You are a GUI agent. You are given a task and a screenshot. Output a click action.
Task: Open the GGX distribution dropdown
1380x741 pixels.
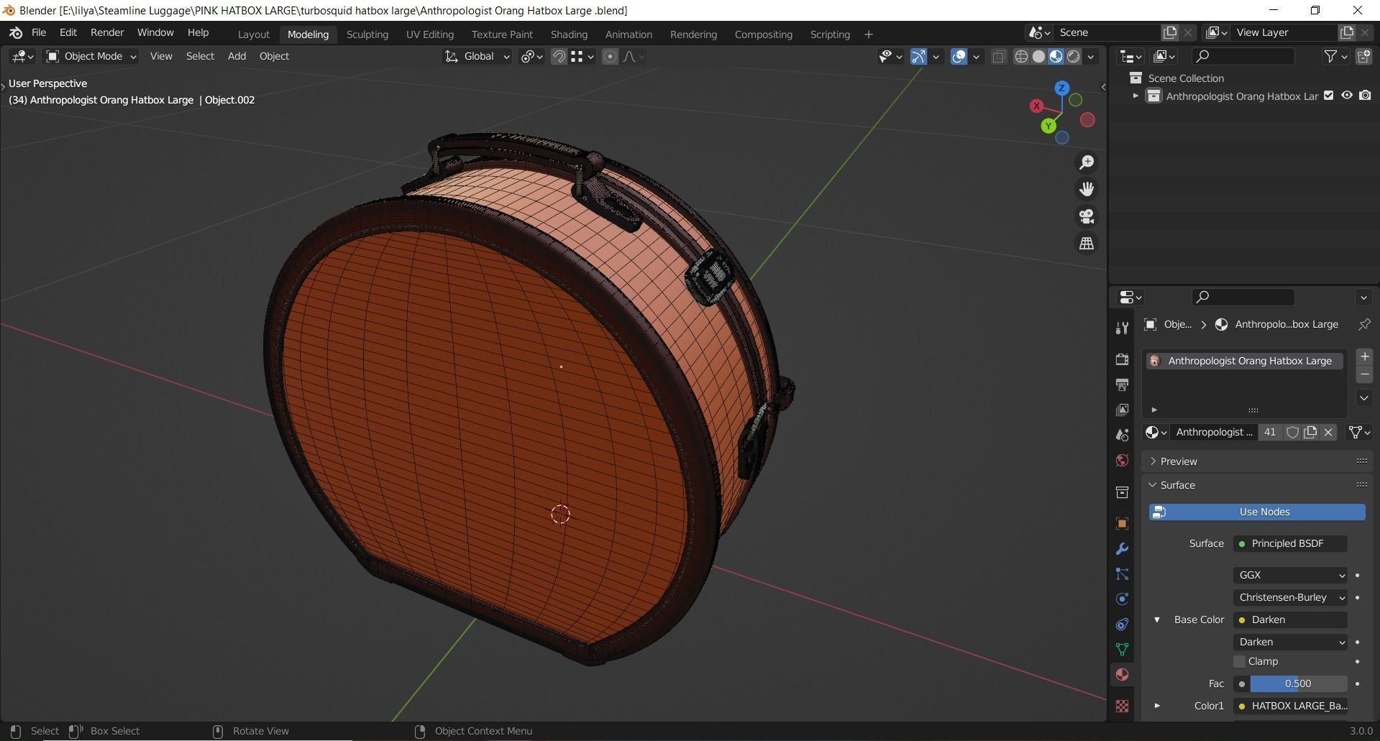[1290, 575]
